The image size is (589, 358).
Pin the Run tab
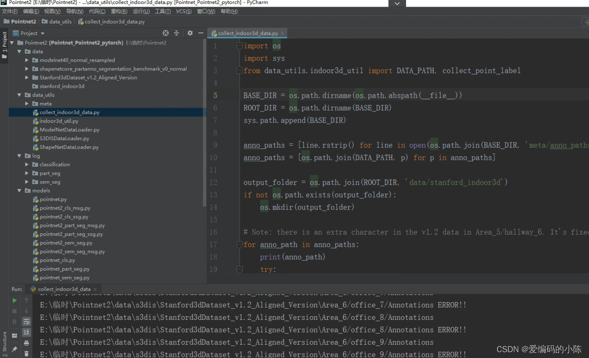tap(15, 350)
